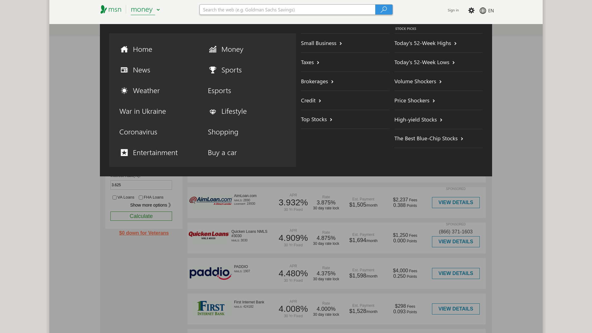
Task: Click the web search input field
Action: point(287,10)
